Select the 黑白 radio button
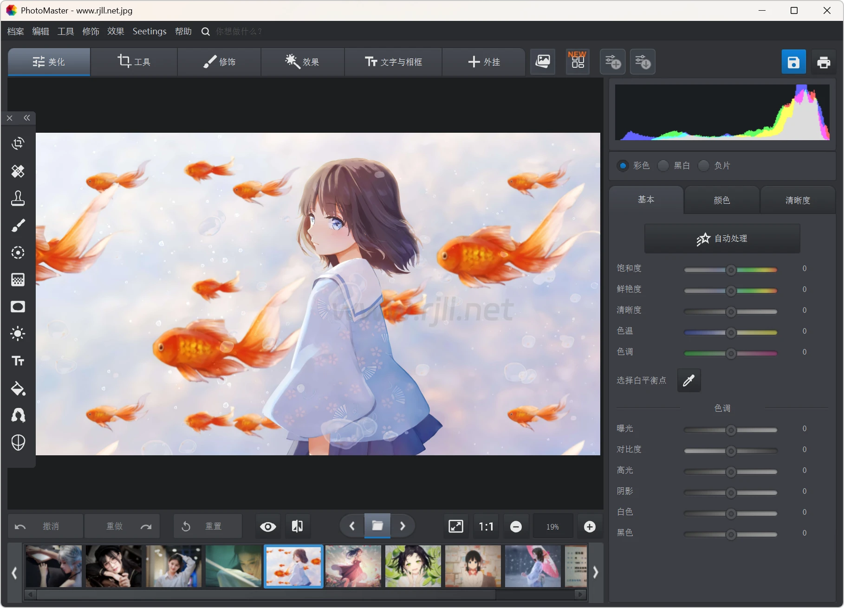The image size is (844, 608). pos(663,166)
